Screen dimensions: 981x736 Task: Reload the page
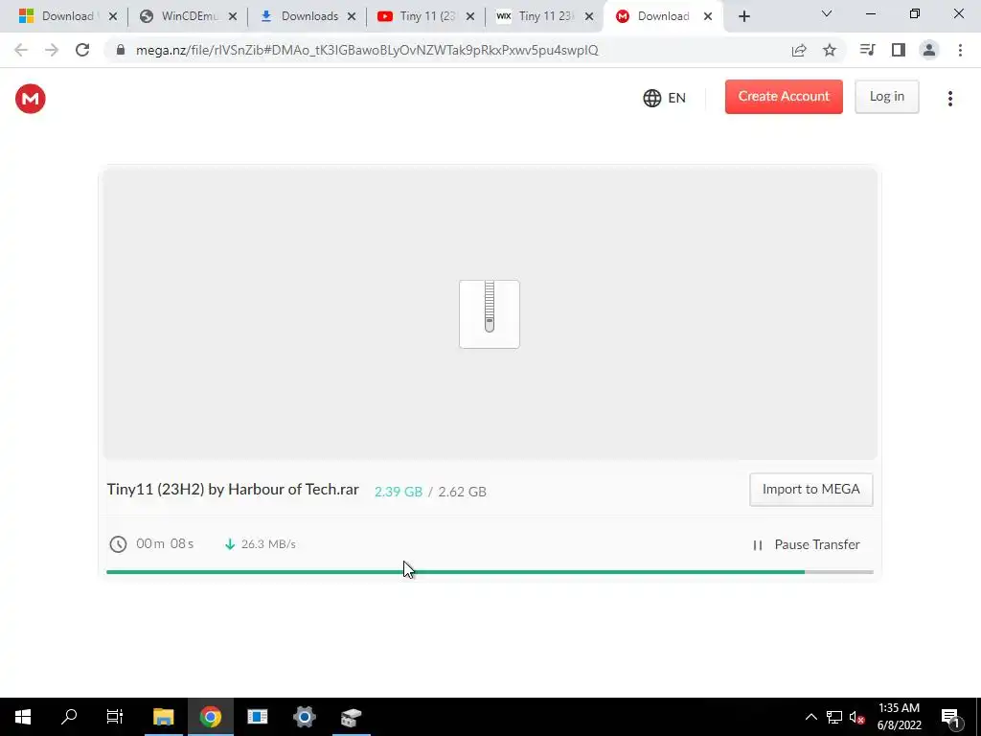coord(82,50)
